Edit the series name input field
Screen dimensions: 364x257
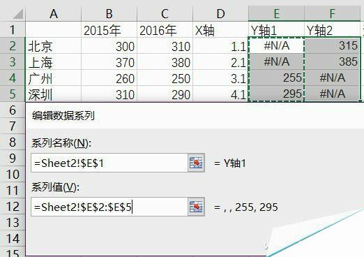pos(109,163)
